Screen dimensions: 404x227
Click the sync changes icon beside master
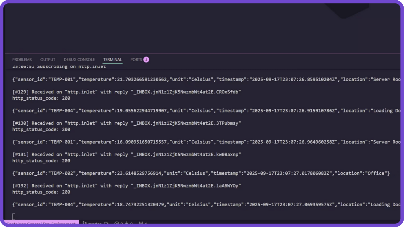pyautogui.click(x=107, y=223)
